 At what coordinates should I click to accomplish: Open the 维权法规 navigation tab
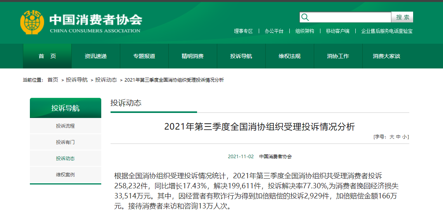pyautogui.click(x=290, y=56)
